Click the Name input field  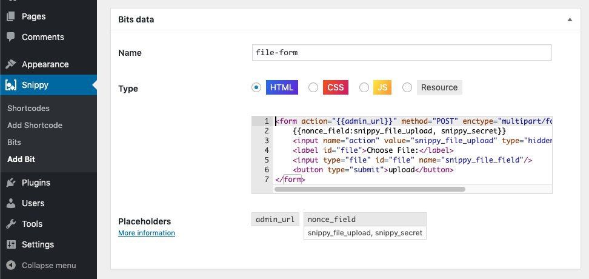pyautogui.click(x=402, y=53)
